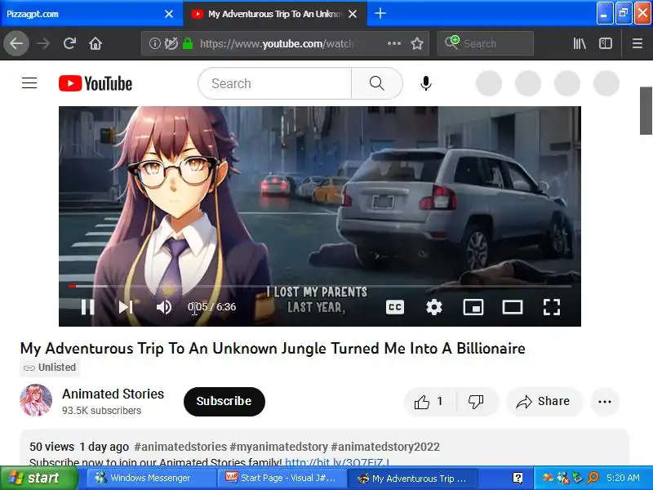The image size is (653, 490).
Task: Click the YouTube search magnifier button
Action: (376, 83)
